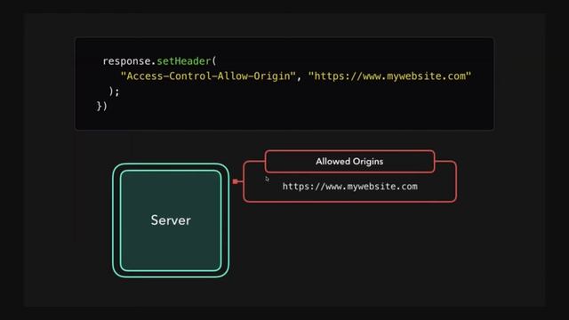Viewport: 569px width, 320px height.
Task: Click the "Access-Control-Allow-Origin" string in code
Action: click(208, 76)
